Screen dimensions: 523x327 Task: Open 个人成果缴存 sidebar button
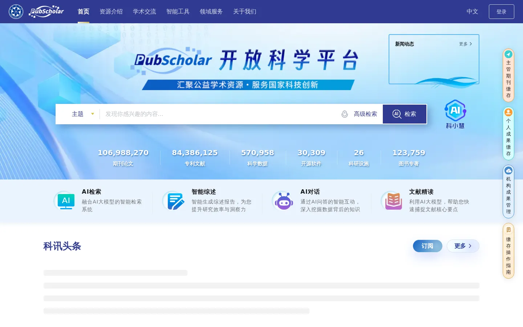pos(508,133)
